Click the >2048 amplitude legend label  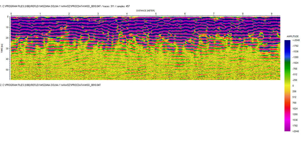296,131
